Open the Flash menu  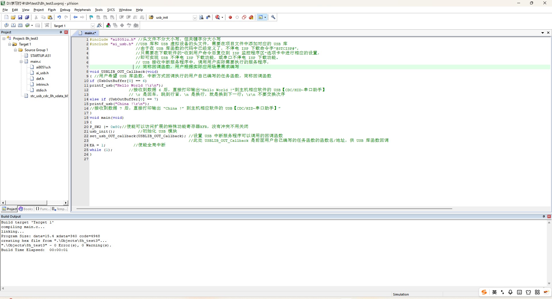click(x=52, y=10)
